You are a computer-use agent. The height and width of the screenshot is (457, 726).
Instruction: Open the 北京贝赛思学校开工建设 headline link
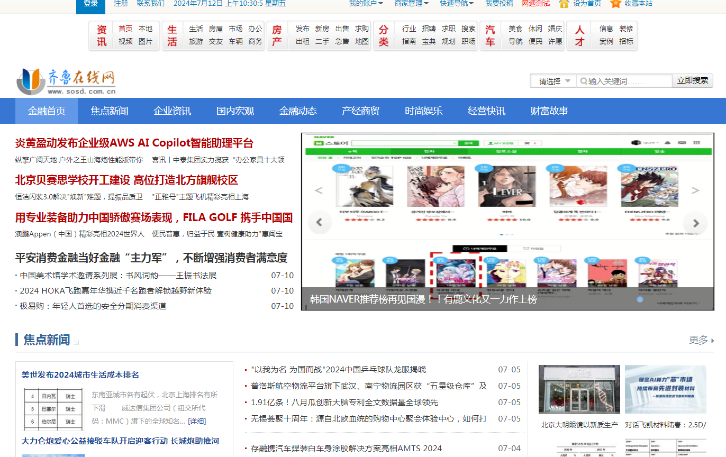(x=126, y=180)
